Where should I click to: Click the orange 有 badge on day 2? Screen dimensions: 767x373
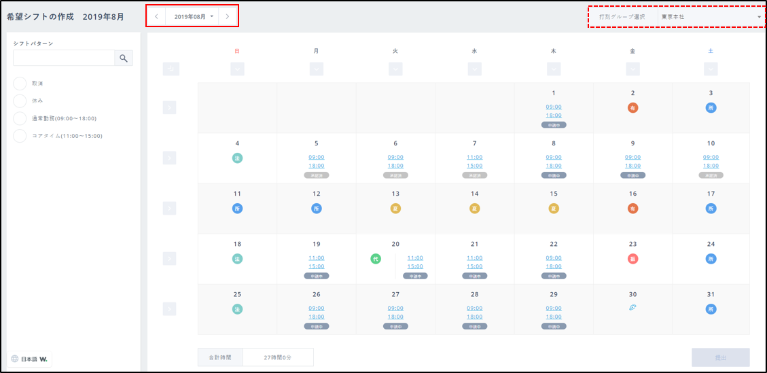[632, 107]
